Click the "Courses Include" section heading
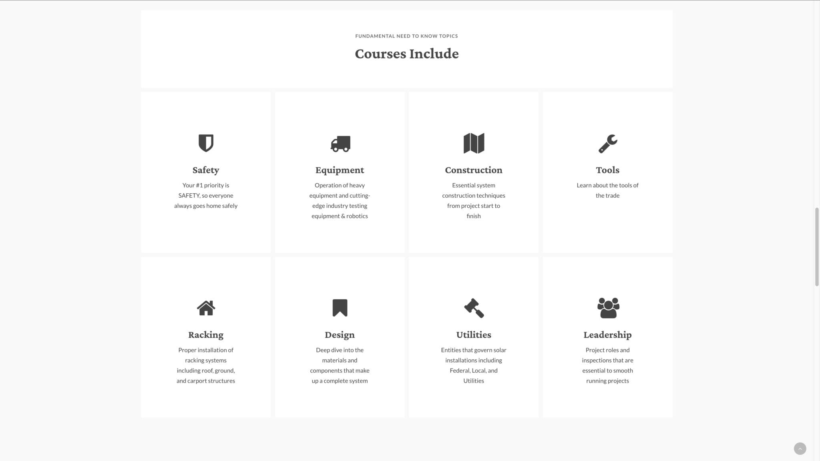 point(406,54)
